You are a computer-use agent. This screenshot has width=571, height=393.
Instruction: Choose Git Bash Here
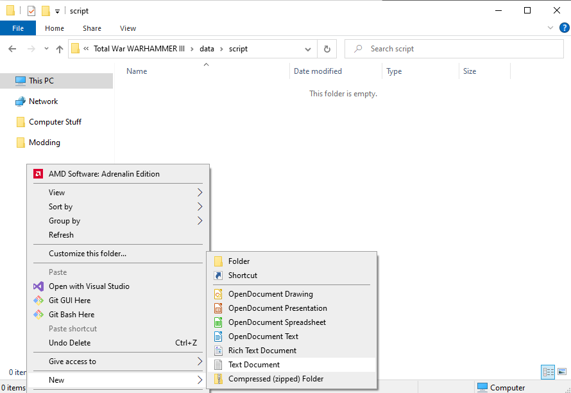pyautogui.click(x=118, y=315)
